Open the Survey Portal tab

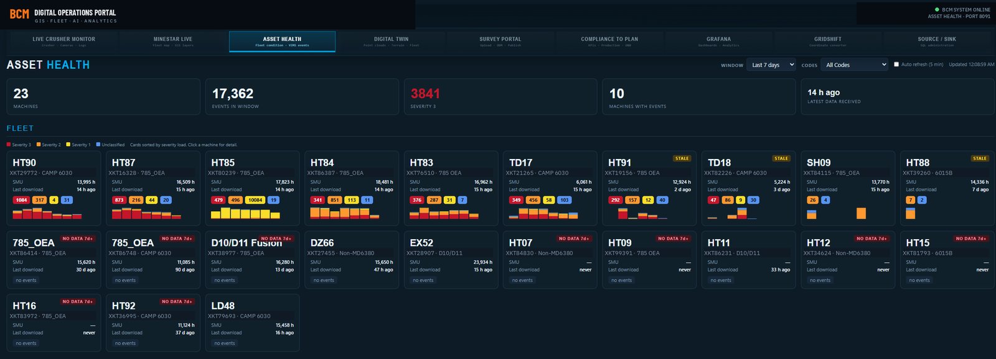pyautogui.click(x=500, y=41)
